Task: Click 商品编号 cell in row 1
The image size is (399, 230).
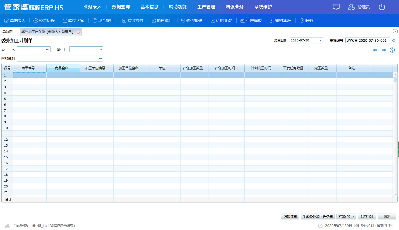Action: point(30,75)
